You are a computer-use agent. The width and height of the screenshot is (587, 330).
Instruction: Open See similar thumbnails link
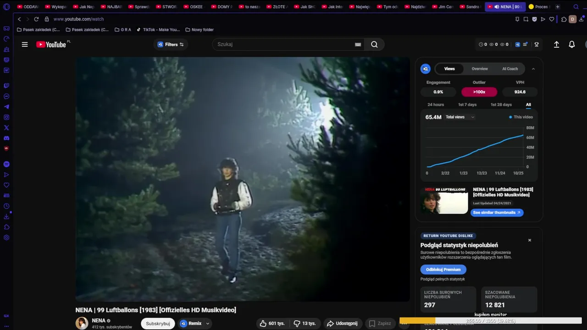coord(497,213)
